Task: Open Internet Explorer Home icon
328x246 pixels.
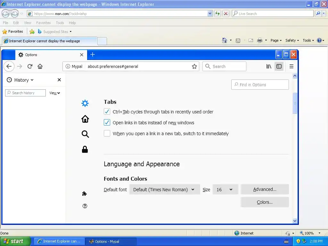Action: (225, 40)
